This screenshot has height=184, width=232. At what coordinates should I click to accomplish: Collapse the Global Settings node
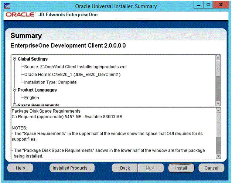point(14,59)
